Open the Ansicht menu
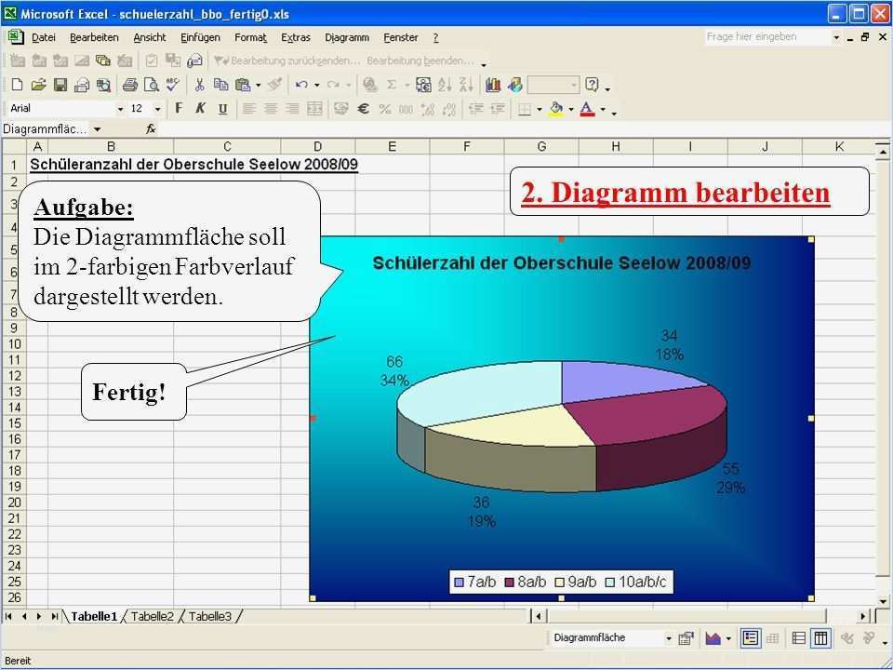 150,37
